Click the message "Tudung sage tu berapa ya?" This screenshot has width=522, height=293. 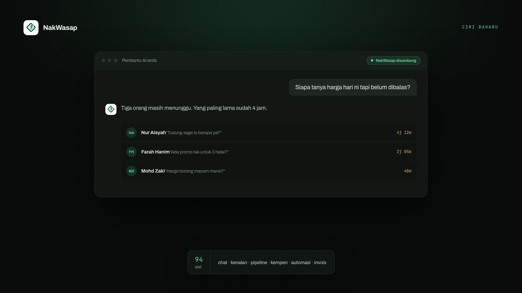[194, 133]
